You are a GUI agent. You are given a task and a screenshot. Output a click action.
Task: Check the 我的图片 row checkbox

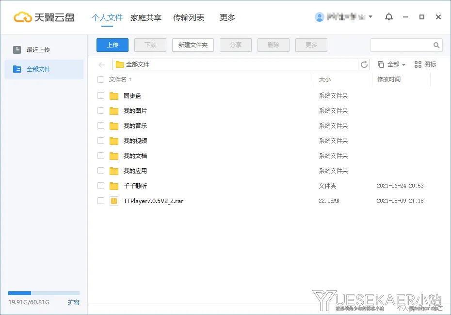click(x=101, y=110)
